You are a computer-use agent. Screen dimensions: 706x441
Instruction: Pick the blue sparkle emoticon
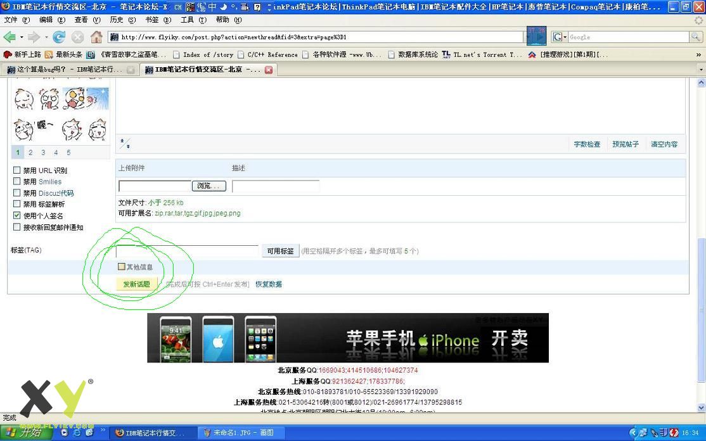(97, 99)
